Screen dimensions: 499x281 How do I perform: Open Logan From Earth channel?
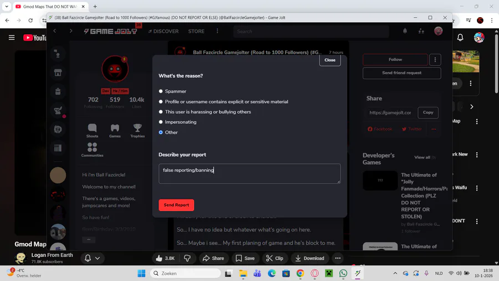(52, 255)
